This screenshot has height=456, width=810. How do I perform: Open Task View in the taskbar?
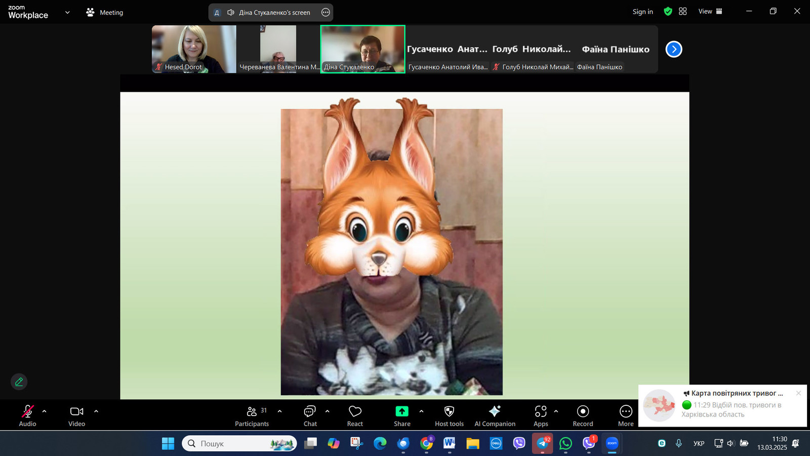click(310, 443)
